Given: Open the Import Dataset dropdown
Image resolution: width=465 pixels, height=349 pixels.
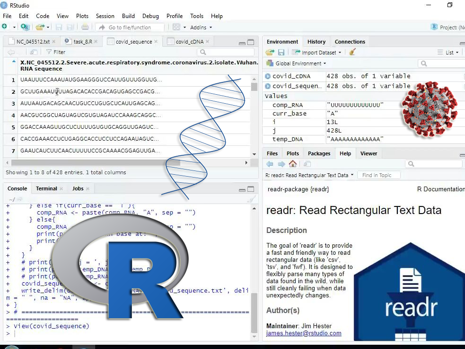Looking at the screenshot, I should point(316,53).
